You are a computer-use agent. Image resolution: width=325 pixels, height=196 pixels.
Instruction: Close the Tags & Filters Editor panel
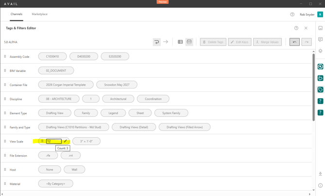click(x=306, y=28)
